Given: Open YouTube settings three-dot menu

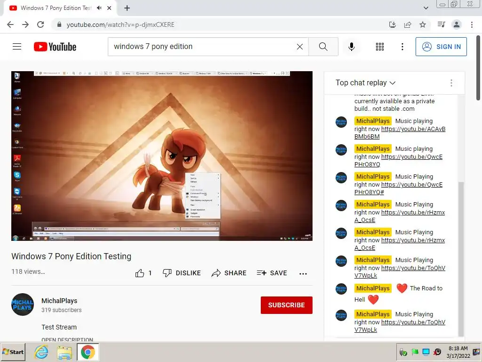Looking at the screenshot, I should pyautogui.click(x=402, y=47).
